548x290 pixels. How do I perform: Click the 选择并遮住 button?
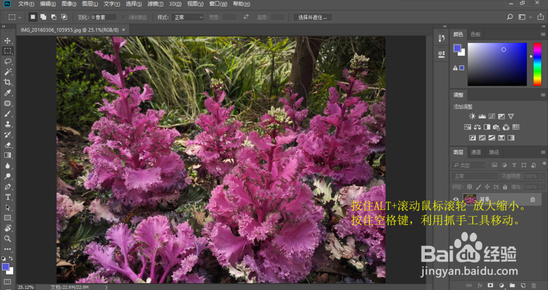tap(312, 17)
